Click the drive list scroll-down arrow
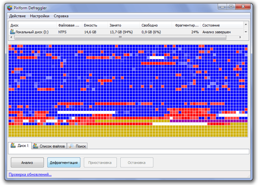The image size is (258, 185). pos(246,32)
